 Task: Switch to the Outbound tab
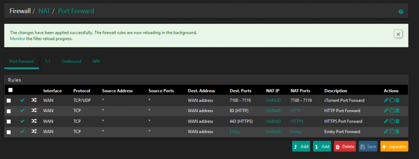point(71,62)
